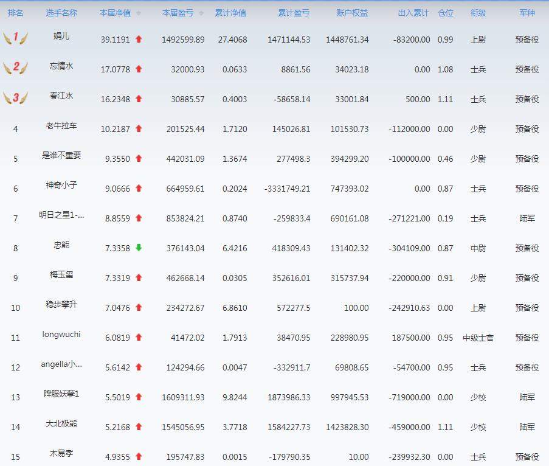Click red up arrow beside 6.0819

click(x=139, y=337)
